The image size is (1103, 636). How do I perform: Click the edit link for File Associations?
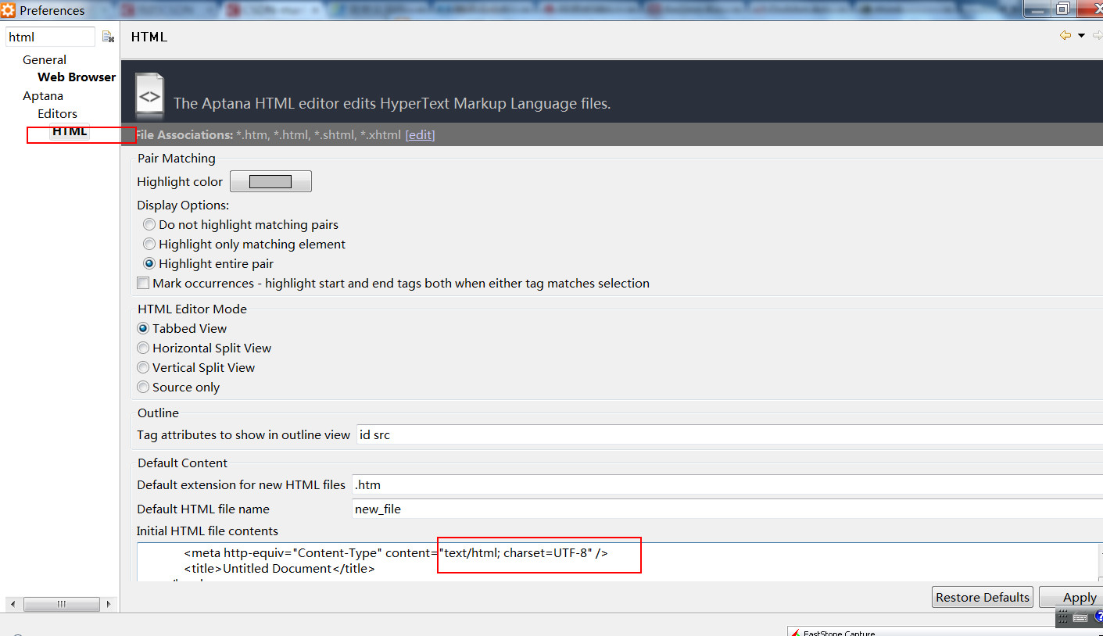[x=420, y=134]
